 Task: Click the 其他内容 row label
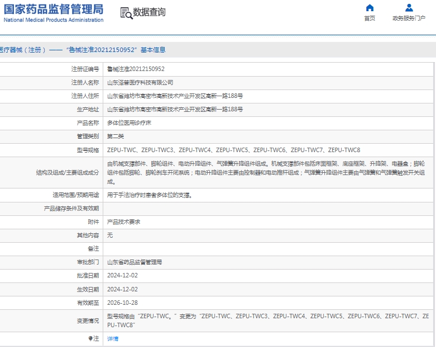pyautogui.click(x=88, y=235)
